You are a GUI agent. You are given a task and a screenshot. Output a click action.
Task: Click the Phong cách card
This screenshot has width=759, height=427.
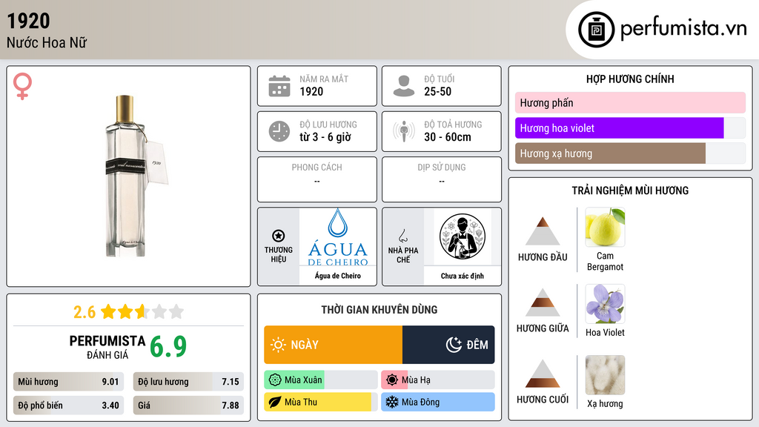tap(317, 179)
